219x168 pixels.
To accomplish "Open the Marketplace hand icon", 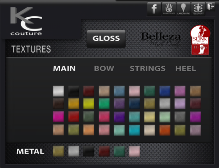I will pyautogui.click(x=169, y=9).
